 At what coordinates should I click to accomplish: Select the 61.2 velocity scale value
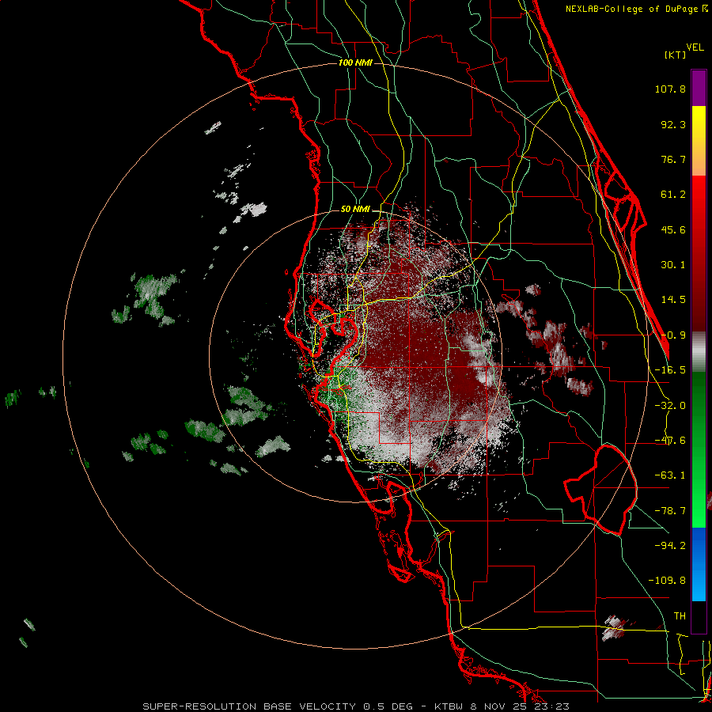coord(673,195)
